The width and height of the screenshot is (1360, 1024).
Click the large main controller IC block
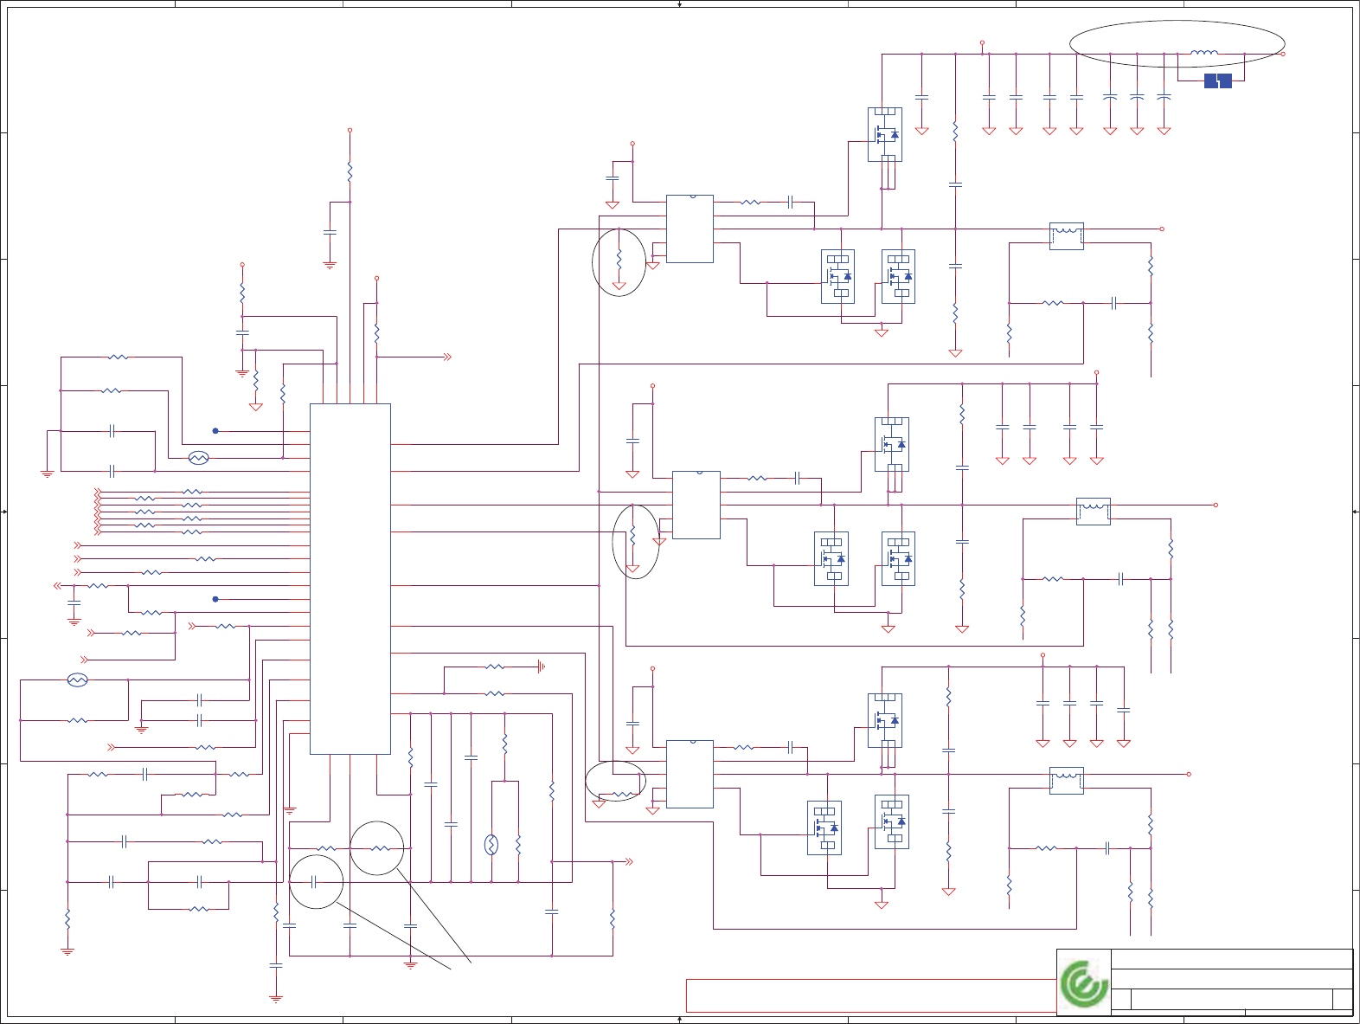350,578
